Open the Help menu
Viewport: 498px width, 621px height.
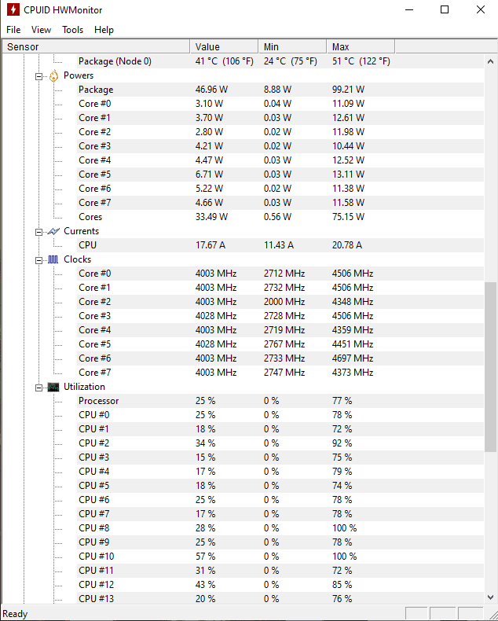104,30
